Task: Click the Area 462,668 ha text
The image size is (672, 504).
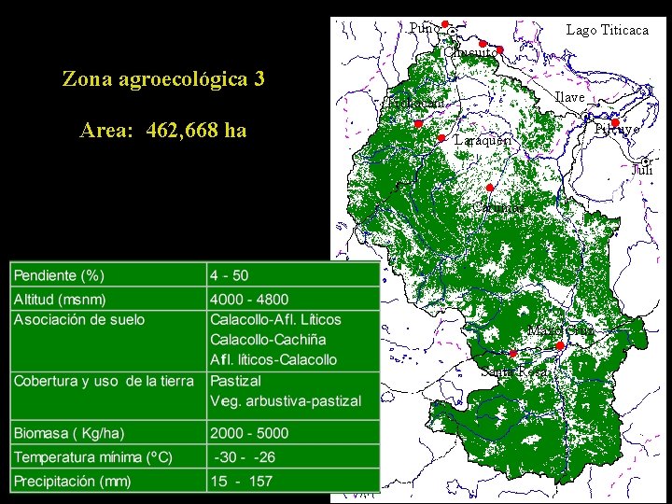Action: [163, 130]
